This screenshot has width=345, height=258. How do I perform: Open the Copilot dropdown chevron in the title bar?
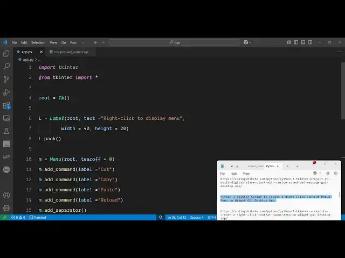(250, 42)
